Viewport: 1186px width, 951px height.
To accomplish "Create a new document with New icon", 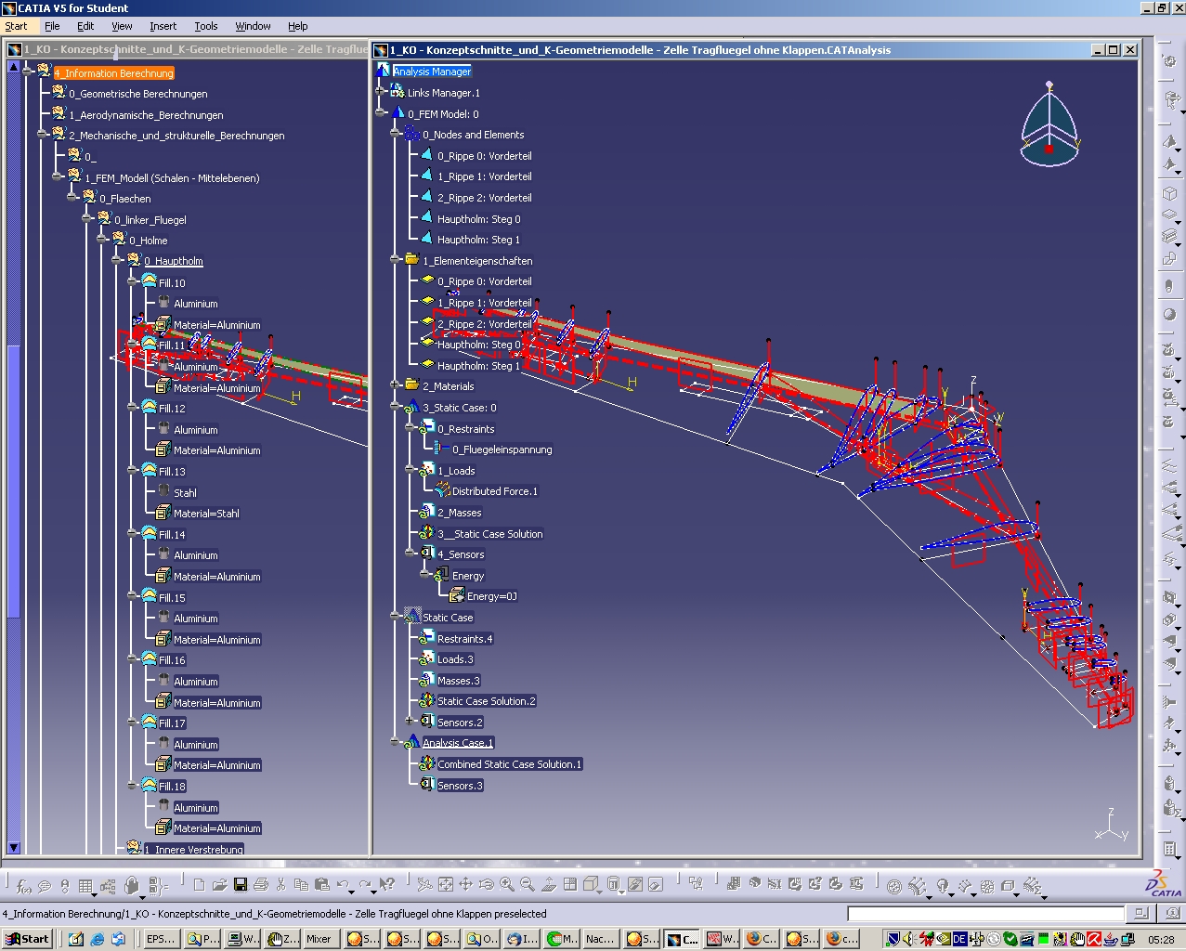I will click(x=199, y=885).
